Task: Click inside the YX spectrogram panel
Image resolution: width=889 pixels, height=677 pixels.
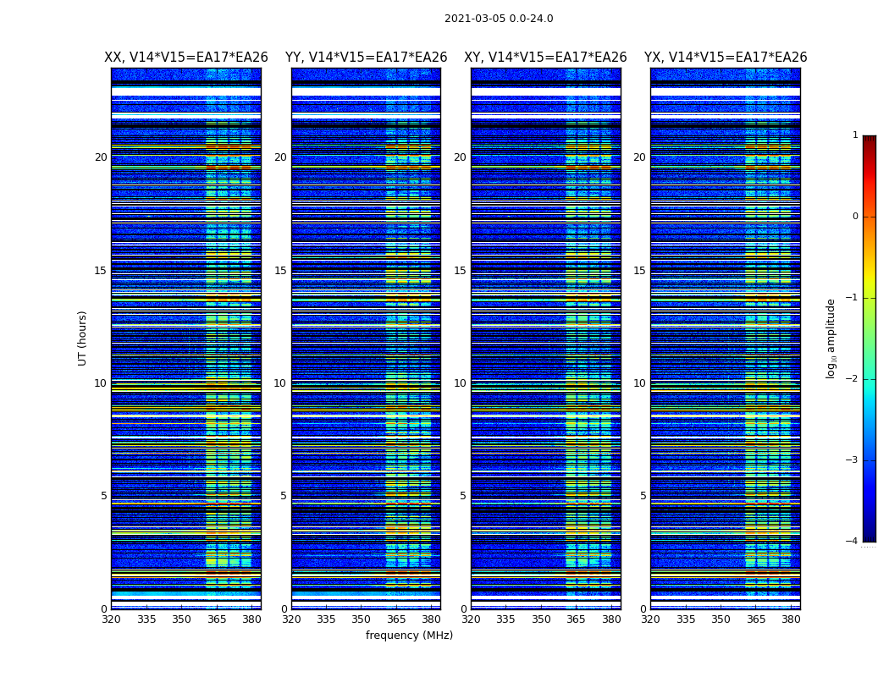Action: (726, 338)
